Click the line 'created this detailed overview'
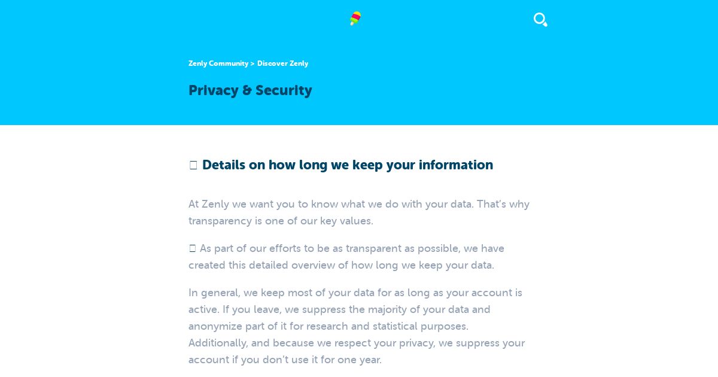 (x=341, y=265)
